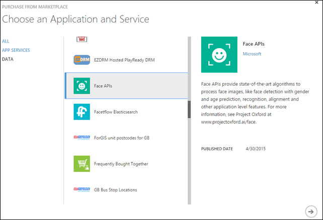The height and width of the screenshot is (220, 323).
Task: Select the EZDRM Hosted PlayReady DRM icon
Action: [x=82, y=60]
